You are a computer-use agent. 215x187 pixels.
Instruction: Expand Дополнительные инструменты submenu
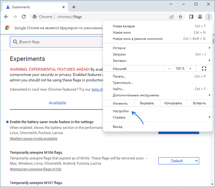[x=158, y=95]
